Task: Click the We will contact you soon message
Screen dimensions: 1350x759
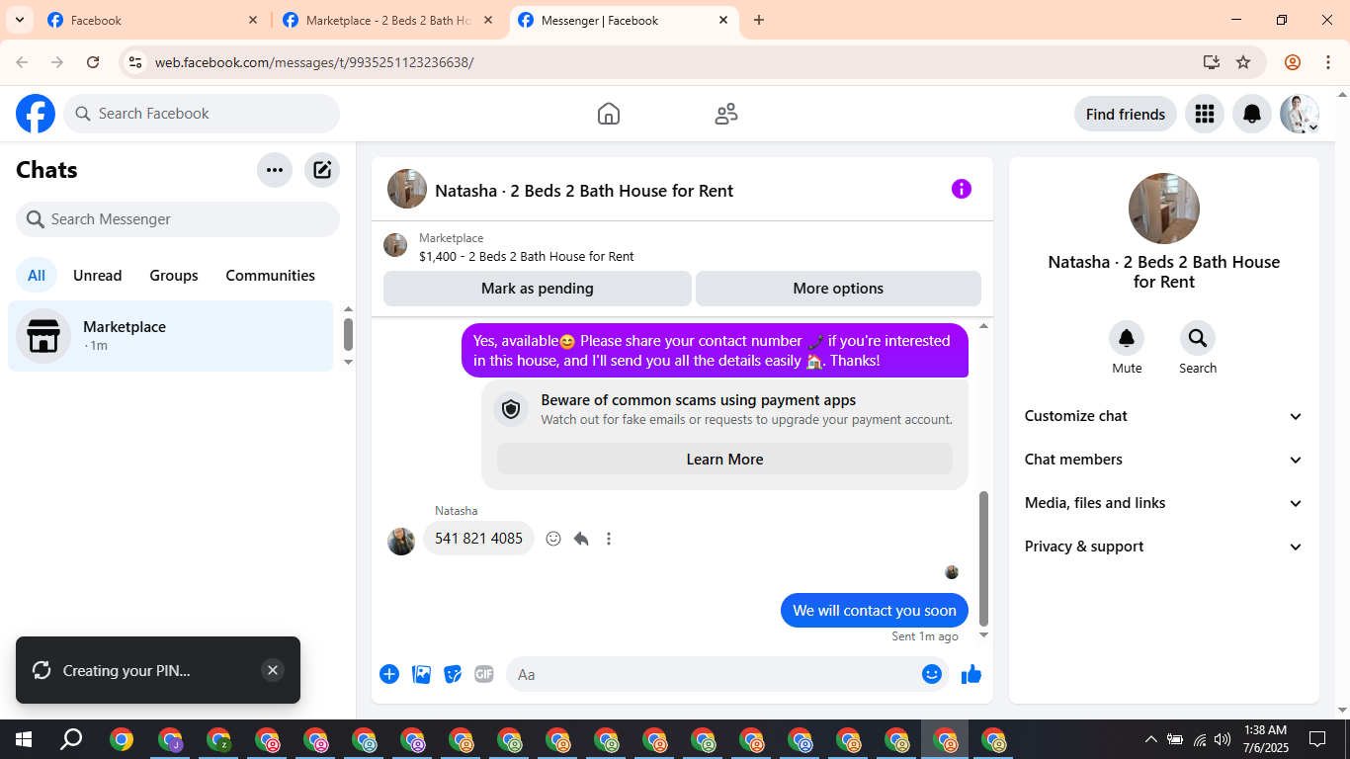Action: [x=875, y=611]
